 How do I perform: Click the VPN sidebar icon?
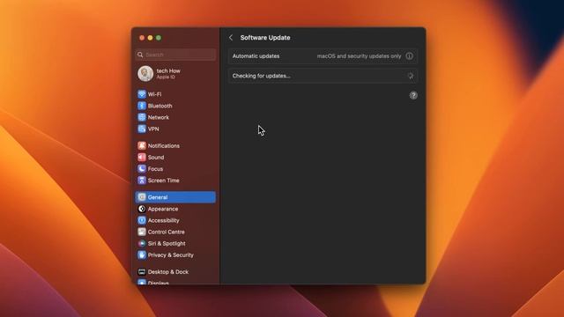142,129
